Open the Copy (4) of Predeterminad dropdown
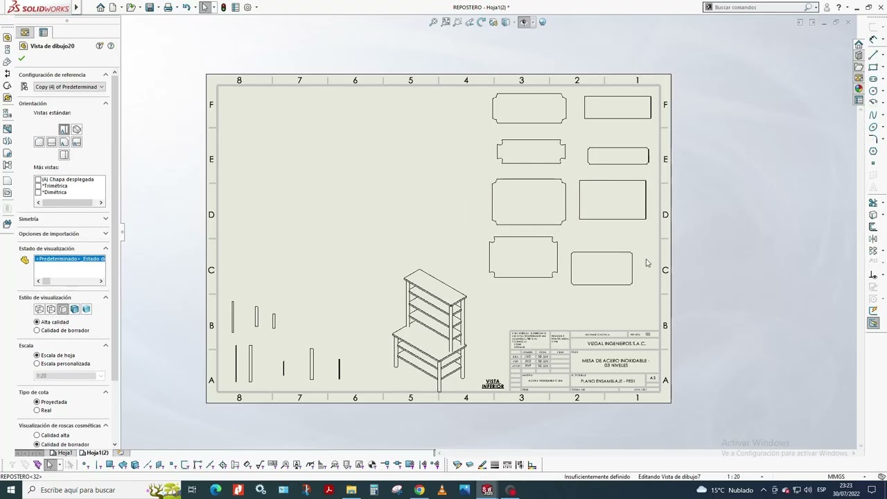887x499 pixels. (x=69, y=87)
